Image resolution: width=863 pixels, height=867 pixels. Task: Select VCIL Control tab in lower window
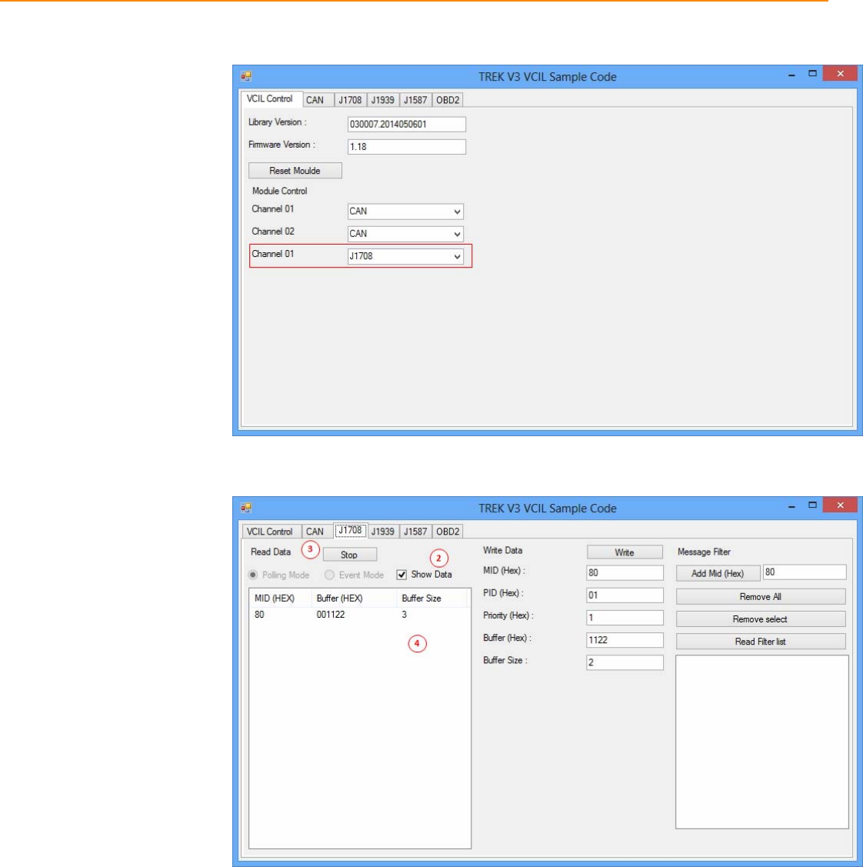point(270,532)
